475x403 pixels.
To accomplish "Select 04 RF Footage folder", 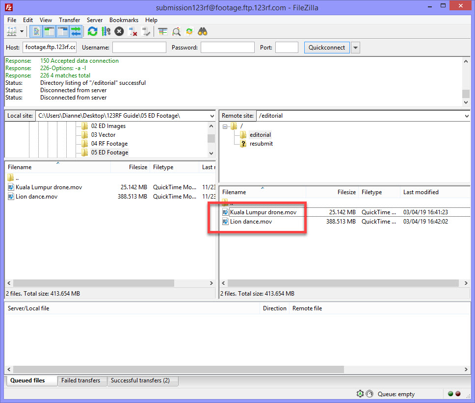I will click(x=109, y=144).
